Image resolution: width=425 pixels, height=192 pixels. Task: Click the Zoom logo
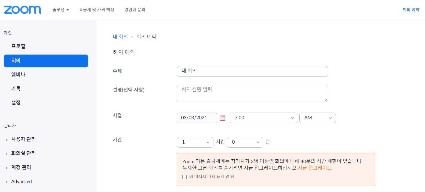point(22,9)
